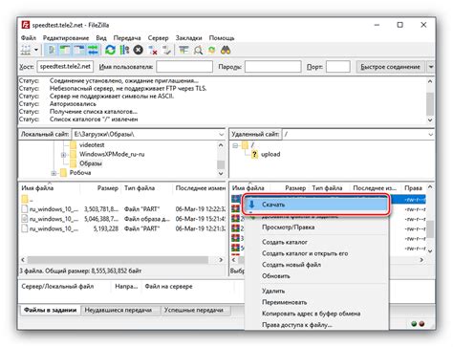Click the Хост input field

click(x=65, y=67)
